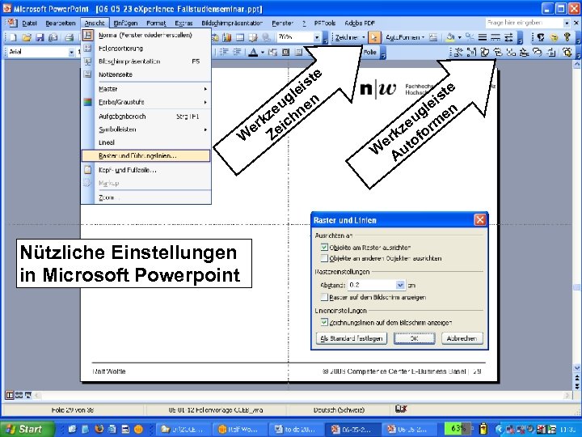Select Raster und Führungslinien menu entry
The width and height of the screenshot is (582, 437).
145,155
